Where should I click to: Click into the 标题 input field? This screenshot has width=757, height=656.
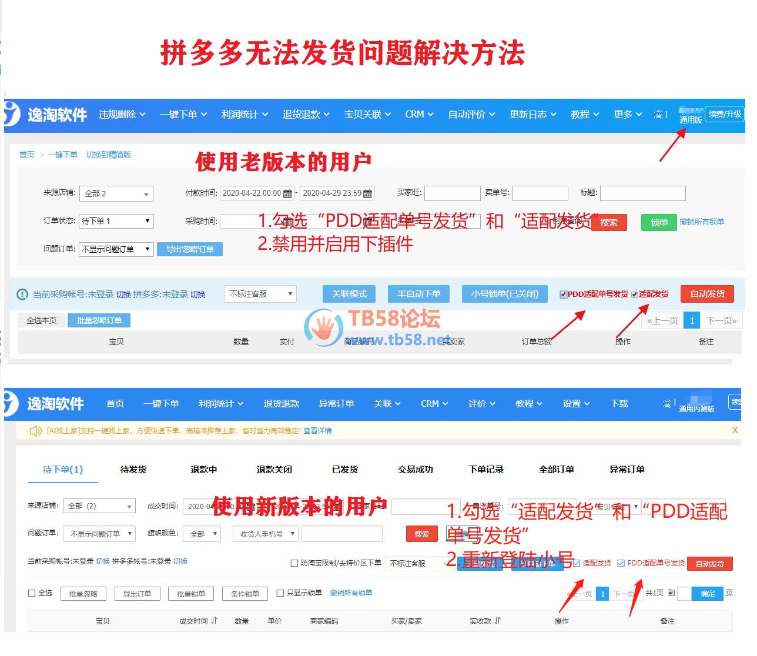[642, 193]
